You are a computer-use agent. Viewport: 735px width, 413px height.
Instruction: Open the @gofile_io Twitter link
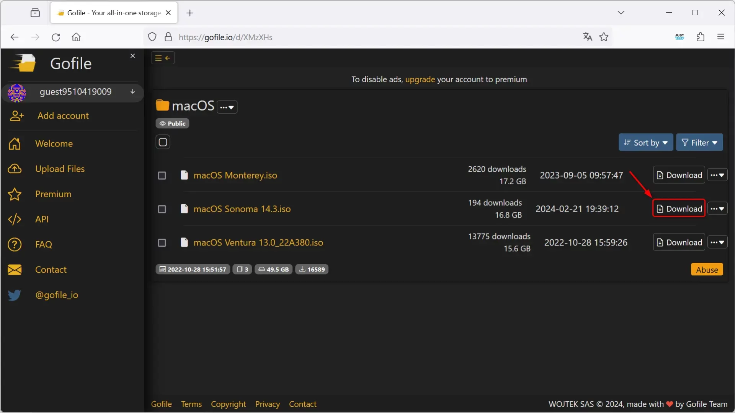[x=57, y=295]
